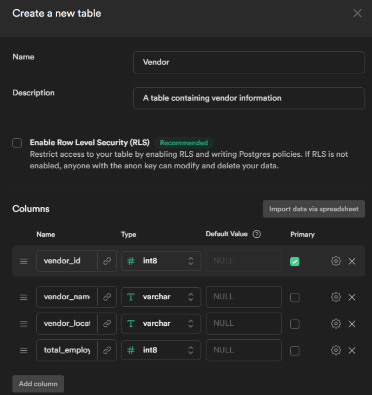Screen dimensions: 372x395
Task: Edit the table Name field containing Vendor
Action: [x=249, y=62]
